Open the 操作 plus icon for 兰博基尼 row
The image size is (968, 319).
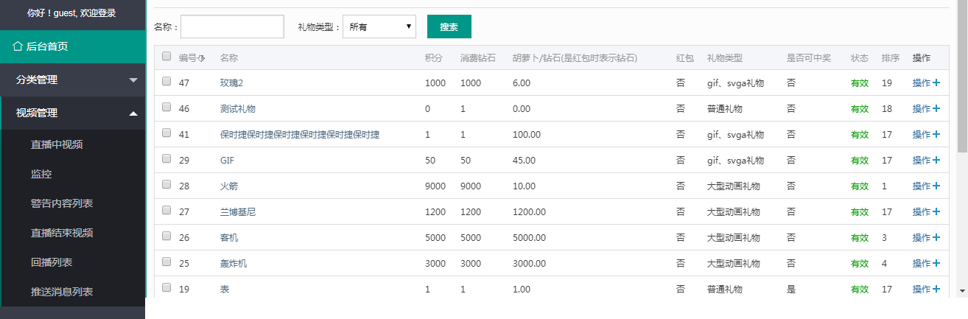coord(936,212)
